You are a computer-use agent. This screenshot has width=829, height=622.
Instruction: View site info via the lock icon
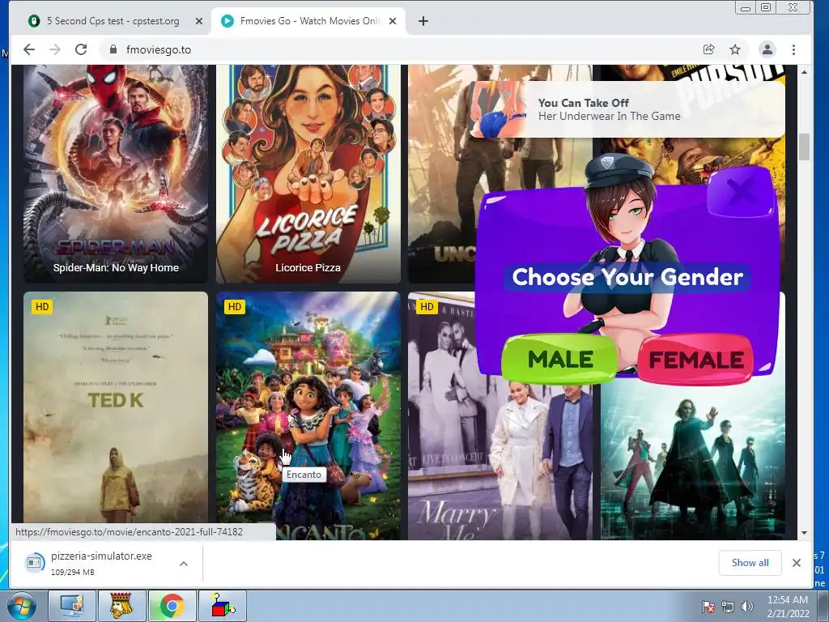tap(113, 49)
